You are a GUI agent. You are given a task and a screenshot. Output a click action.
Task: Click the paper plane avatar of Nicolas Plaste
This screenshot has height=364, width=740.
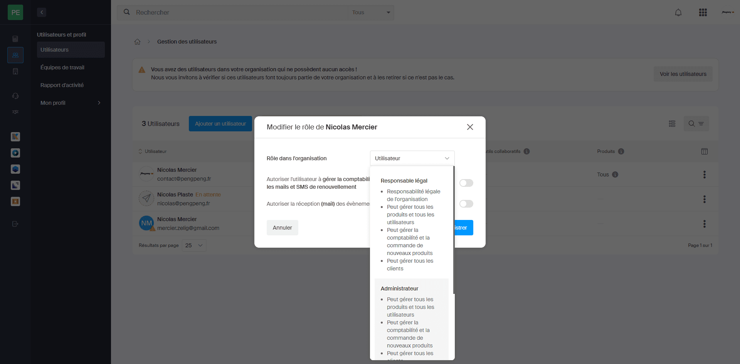(146, 198)
